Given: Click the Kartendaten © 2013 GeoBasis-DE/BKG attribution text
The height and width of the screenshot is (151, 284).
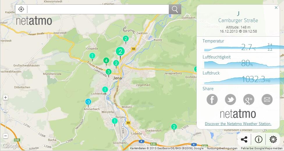Looking at the screenshot, I should click(167, 148).
